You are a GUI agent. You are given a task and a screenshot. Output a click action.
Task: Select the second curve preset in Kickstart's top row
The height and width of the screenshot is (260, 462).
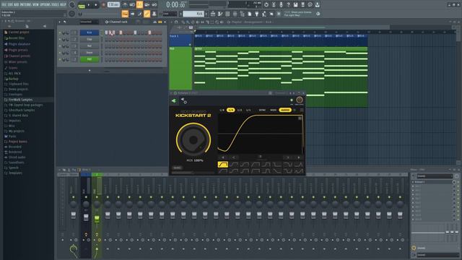coord(234,165)
